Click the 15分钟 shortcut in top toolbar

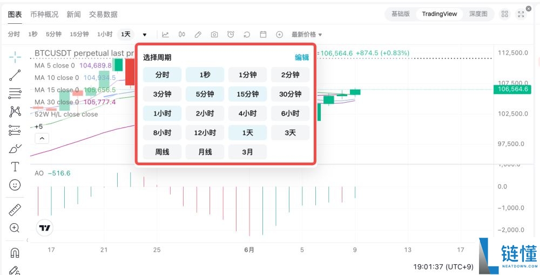pyautogui.click(x=79, y=35)
